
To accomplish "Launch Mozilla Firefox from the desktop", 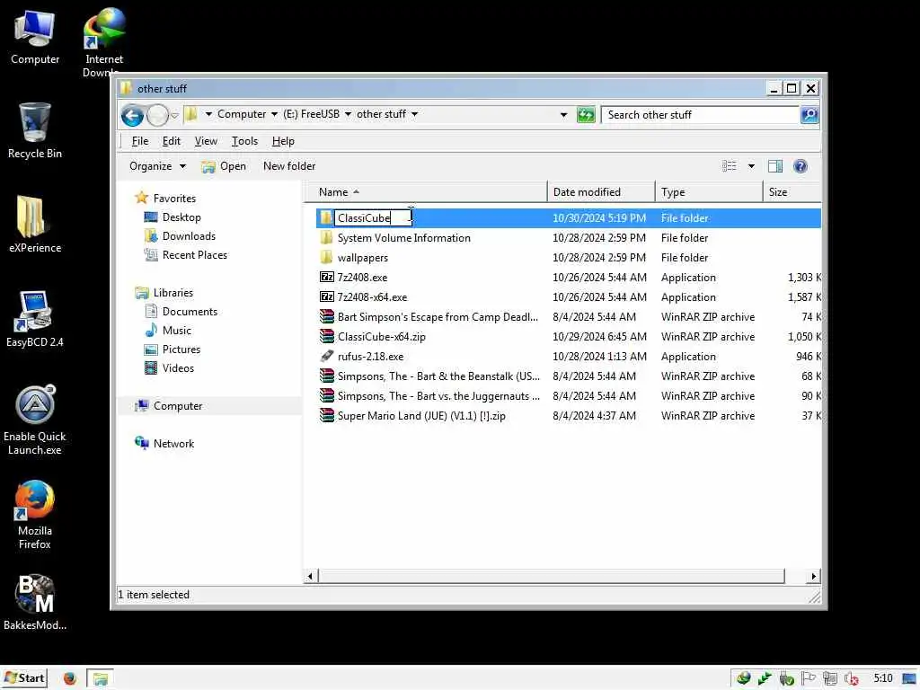I will (35, 515).
